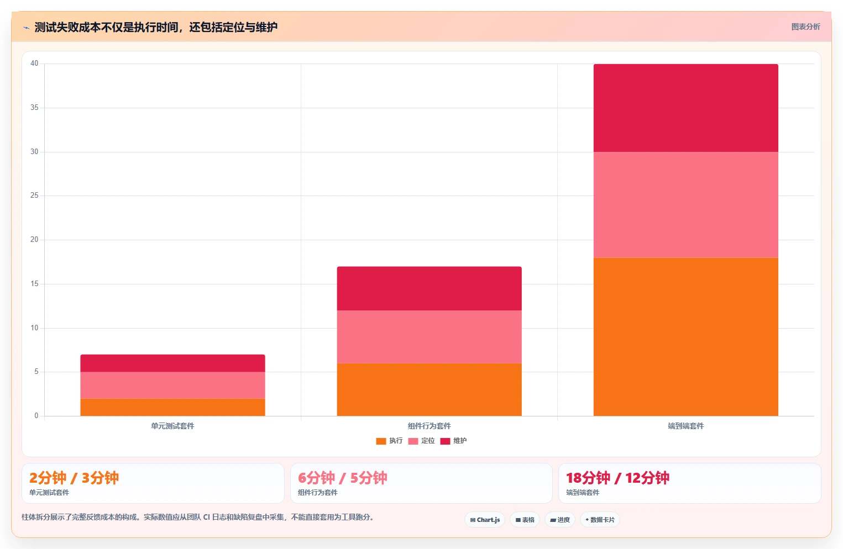
Task: Click the 进度 tag chip
Action: coord(559,520)
